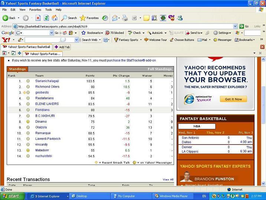The image size is (266, 200).
Task: Open the Help menu
Action: tap(59, 10)
